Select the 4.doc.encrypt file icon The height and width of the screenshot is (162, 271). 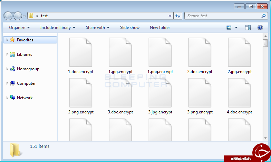click(240, 93)
